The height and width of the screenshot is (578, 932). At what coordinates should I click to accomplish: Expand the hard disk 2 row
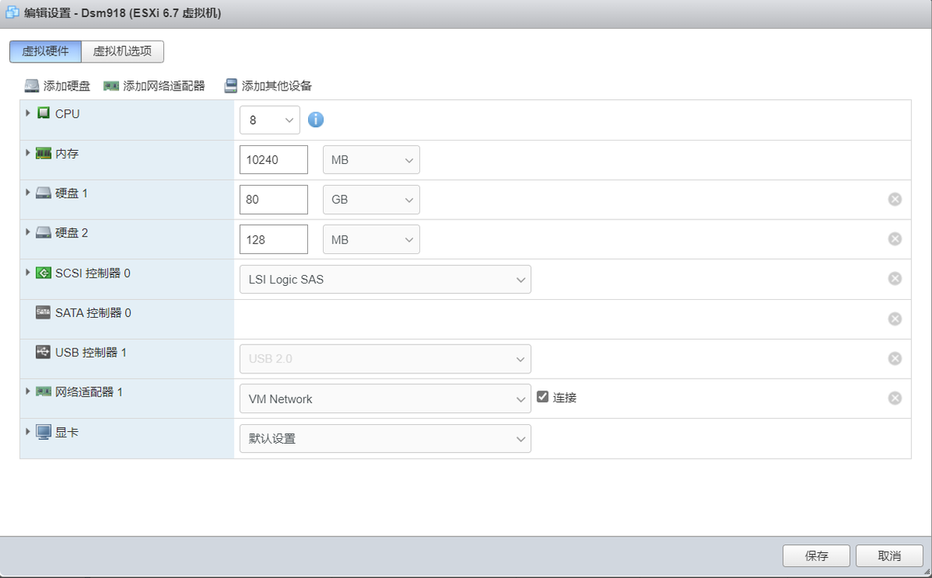coord(27,232)
